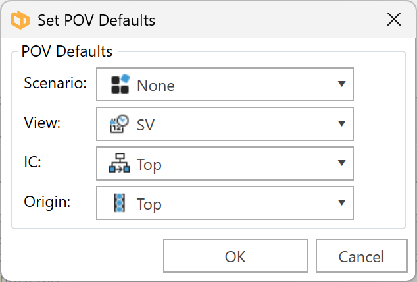Expand the IC dropdown arrow
The image size is (417, 282).
341,163
